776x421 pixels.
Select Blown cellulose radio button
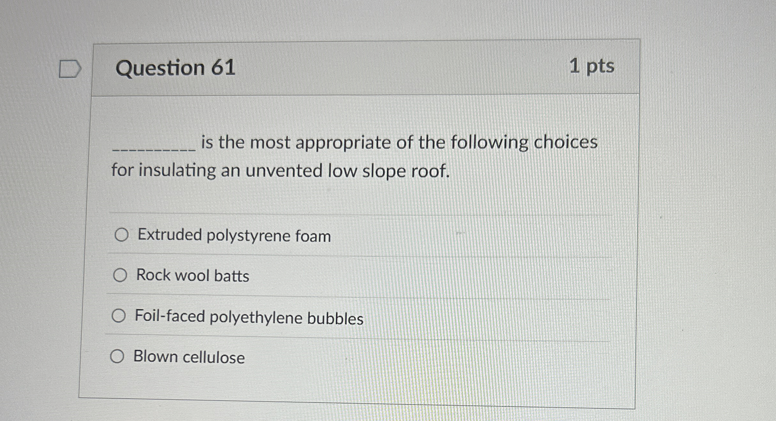(x=118, y=356)
